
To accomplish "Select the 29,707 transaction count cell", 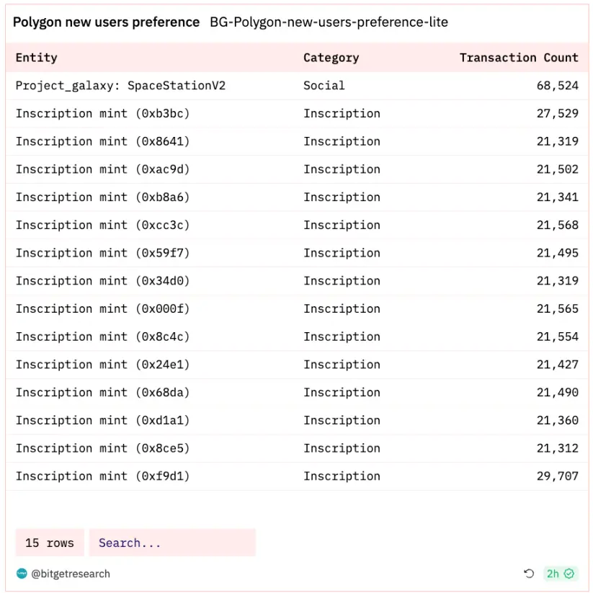I will pos(557,476).
